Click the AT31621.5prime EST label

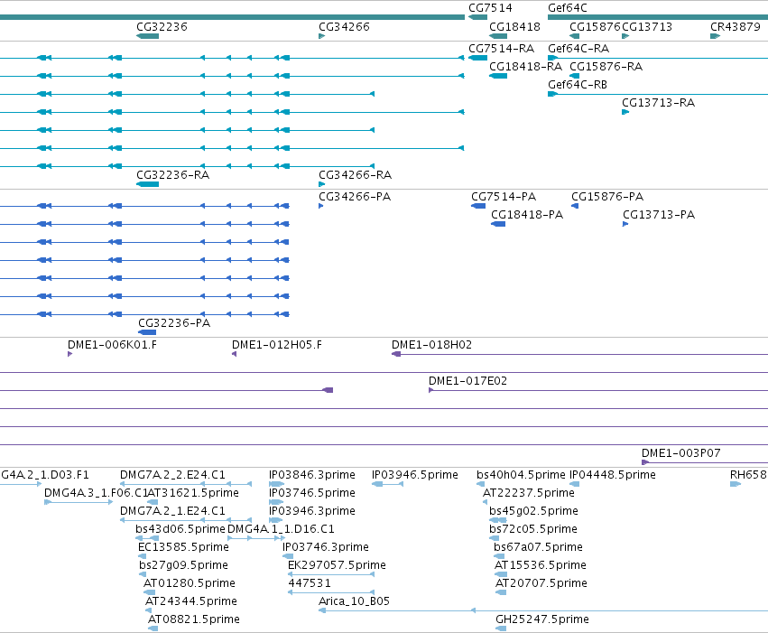coord(193,493)
